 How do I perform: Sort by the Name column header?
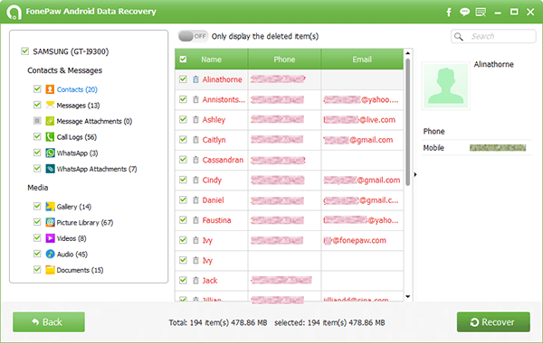tap(211, 60)
